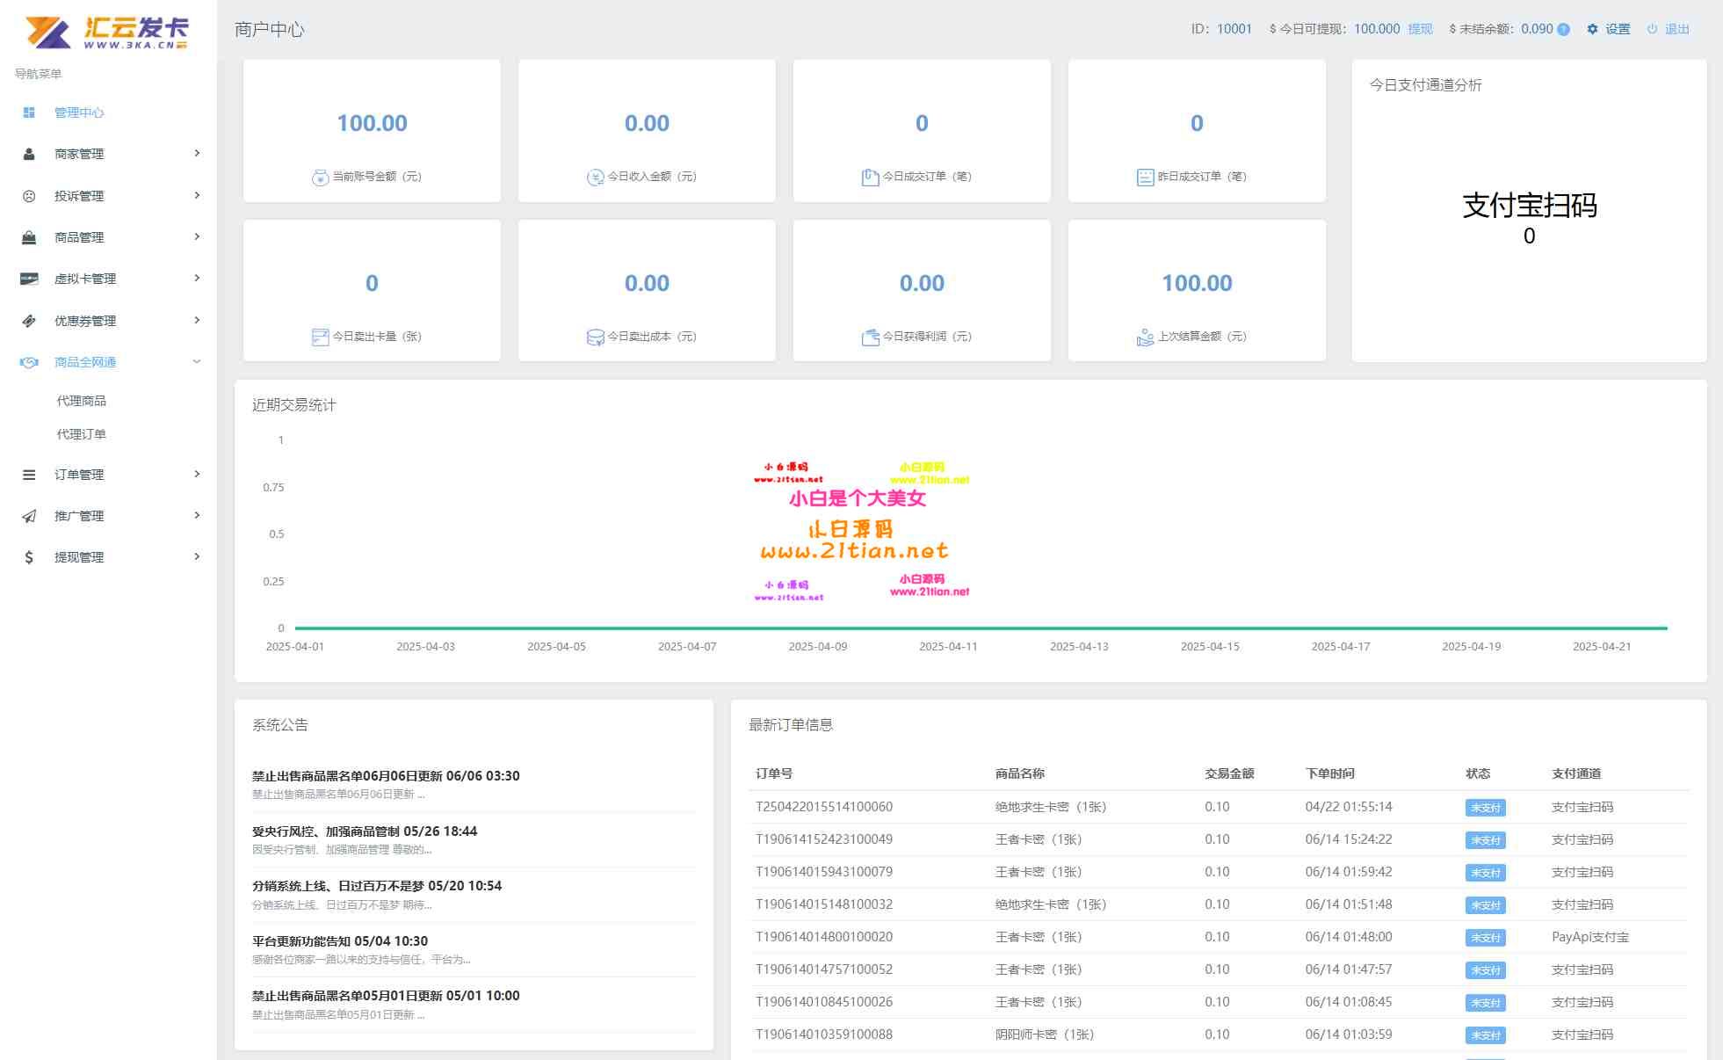
Task: Click the 优惠券管理 ticket icon
Action: pyautogui.click(x=29, y=321)
